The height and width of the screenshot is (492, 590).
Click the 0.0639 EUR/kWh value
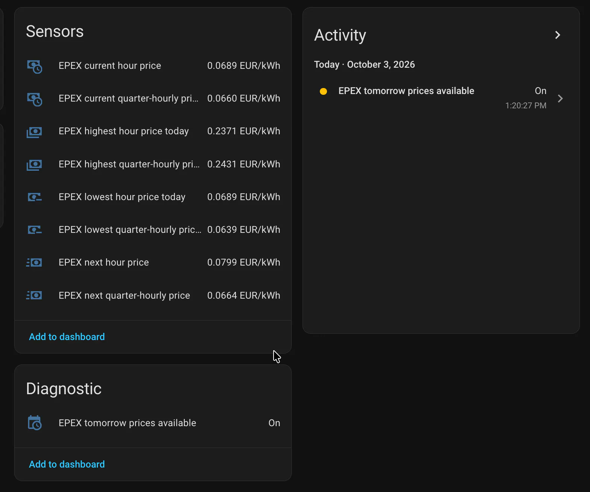pyautogui.click(x=243, y=230)
